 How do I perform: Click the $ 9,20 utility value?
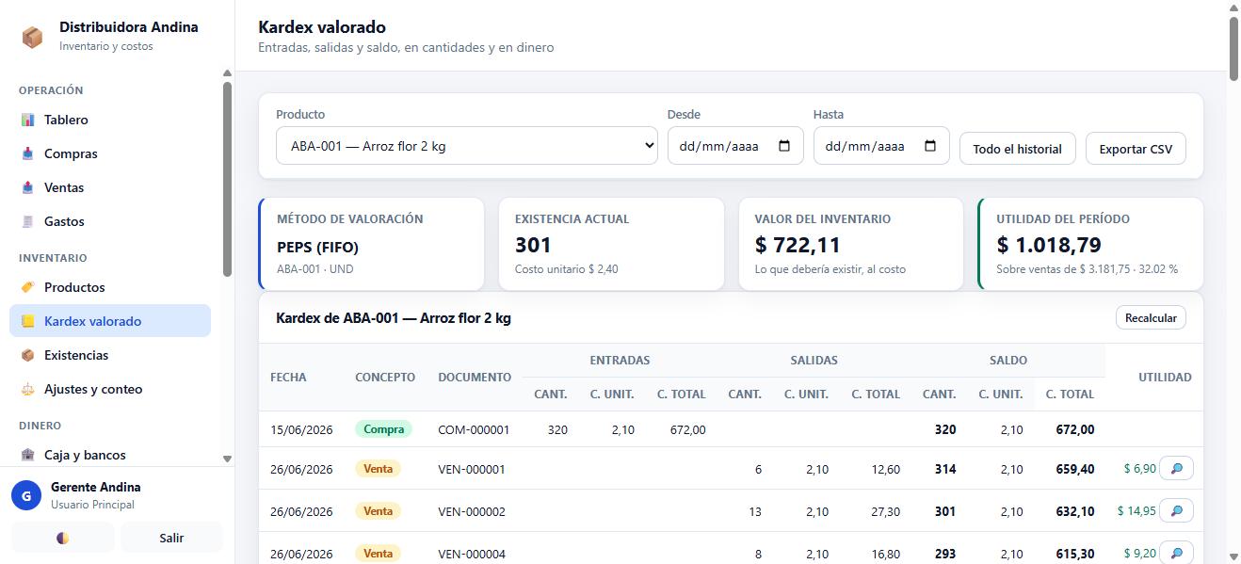coord(1139,553)
